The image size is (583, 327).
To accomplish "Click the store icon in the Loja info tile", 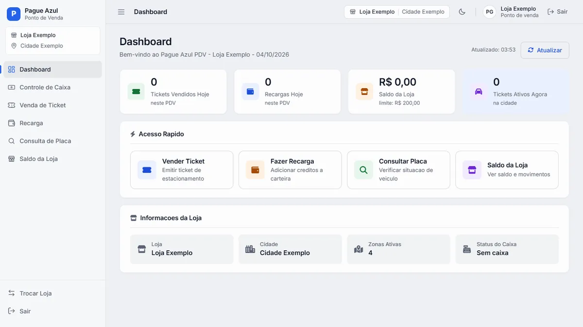I will click(x=142, y=249).
